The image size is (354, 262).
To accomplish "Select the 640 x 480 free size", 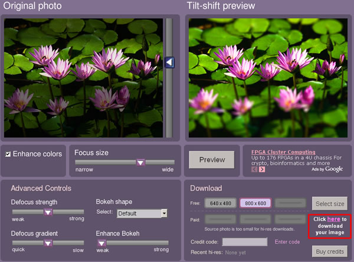I will (x=221, y=203).
